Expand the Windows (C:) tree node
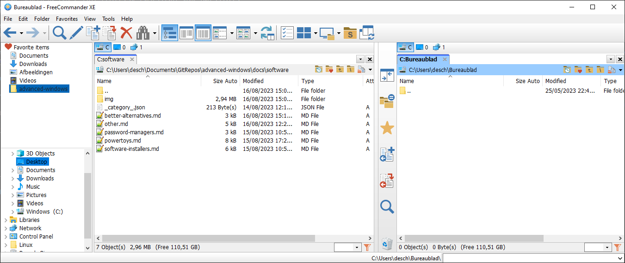The height and width of the screenshot is (263, 625). coord(13,212)
